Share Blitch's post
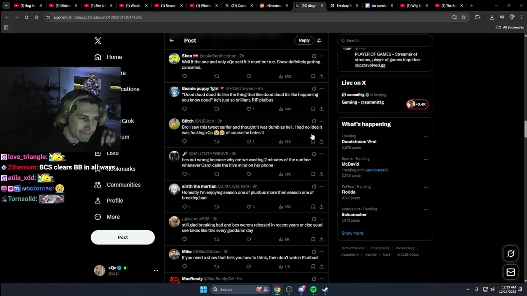The image size is (527, 296). [322, 141]
